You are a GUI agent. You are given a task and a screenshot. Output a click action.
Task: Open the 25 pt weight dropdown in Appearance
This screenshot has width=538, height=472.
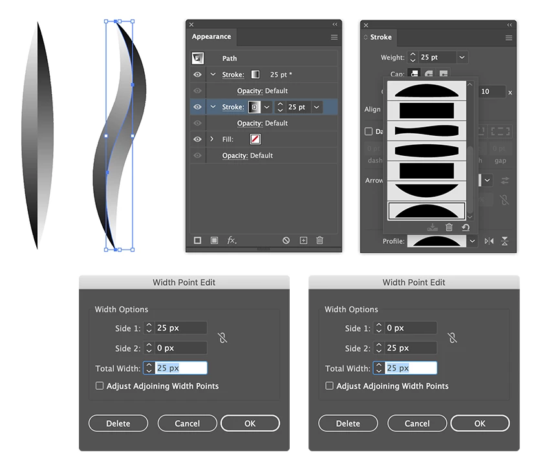coord(317,107)
